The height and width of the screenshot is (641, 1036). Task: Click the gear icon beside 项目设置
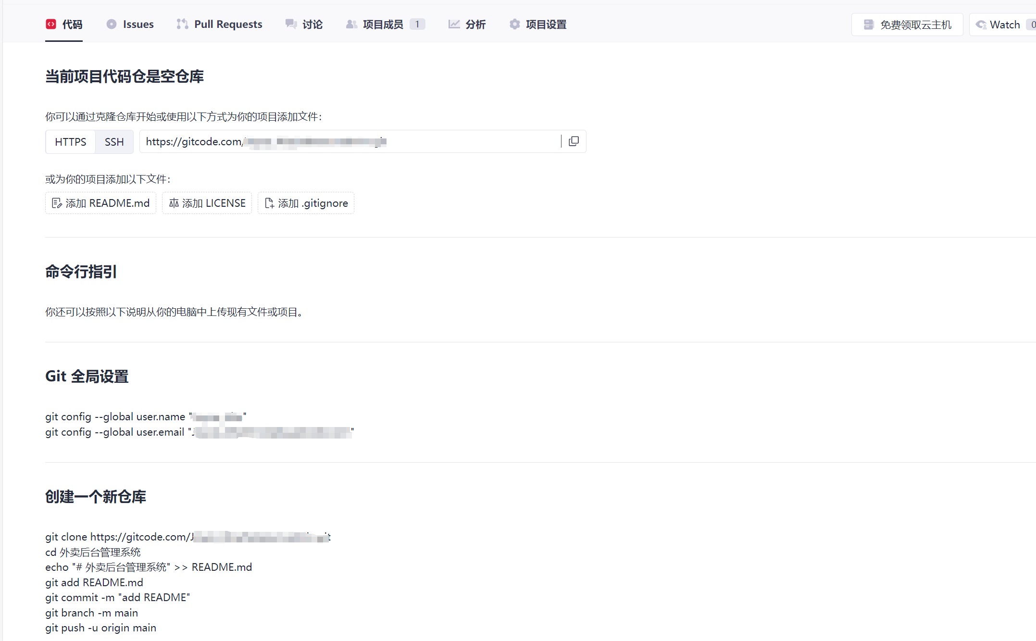[514, 24]
